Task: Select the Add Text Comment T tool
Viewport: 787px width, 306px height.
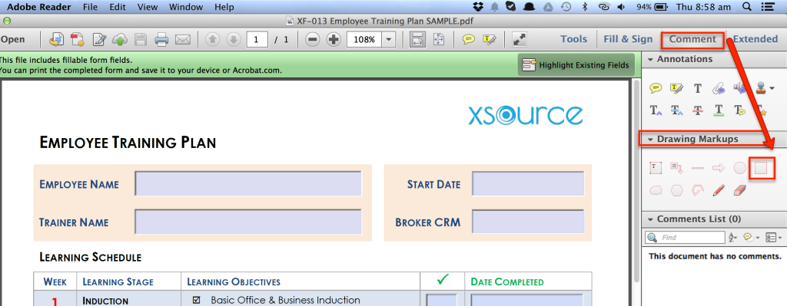Action: (698, 89)
